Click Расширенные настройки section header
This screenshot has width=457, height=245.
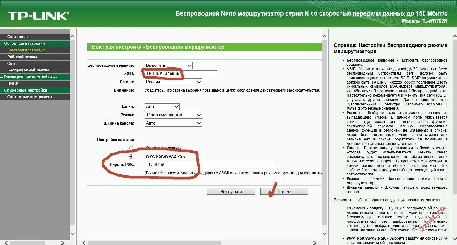[35, 77]
